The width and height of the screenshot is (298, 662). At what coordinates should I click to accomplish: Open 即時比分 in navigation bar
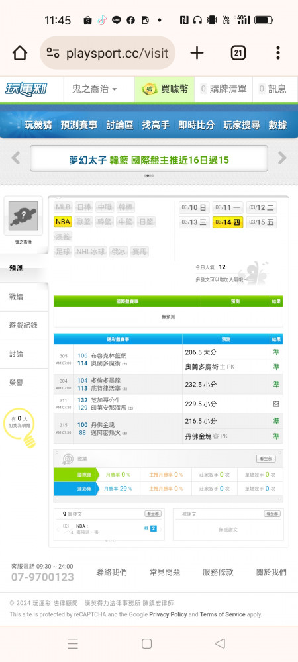(x=196, y=125)
